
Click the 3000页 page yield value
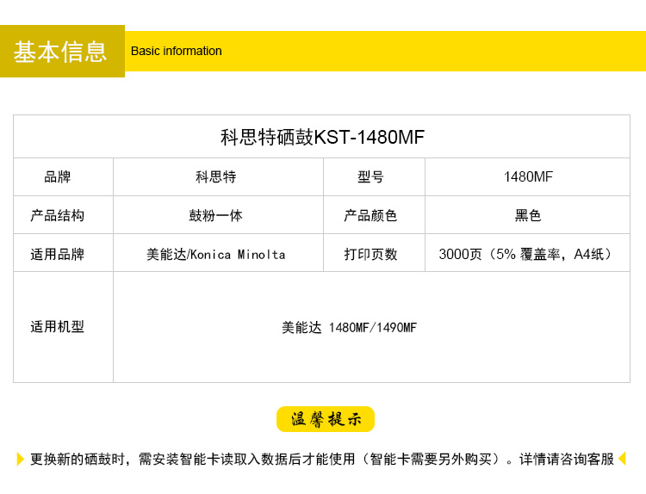pos(526,254)
